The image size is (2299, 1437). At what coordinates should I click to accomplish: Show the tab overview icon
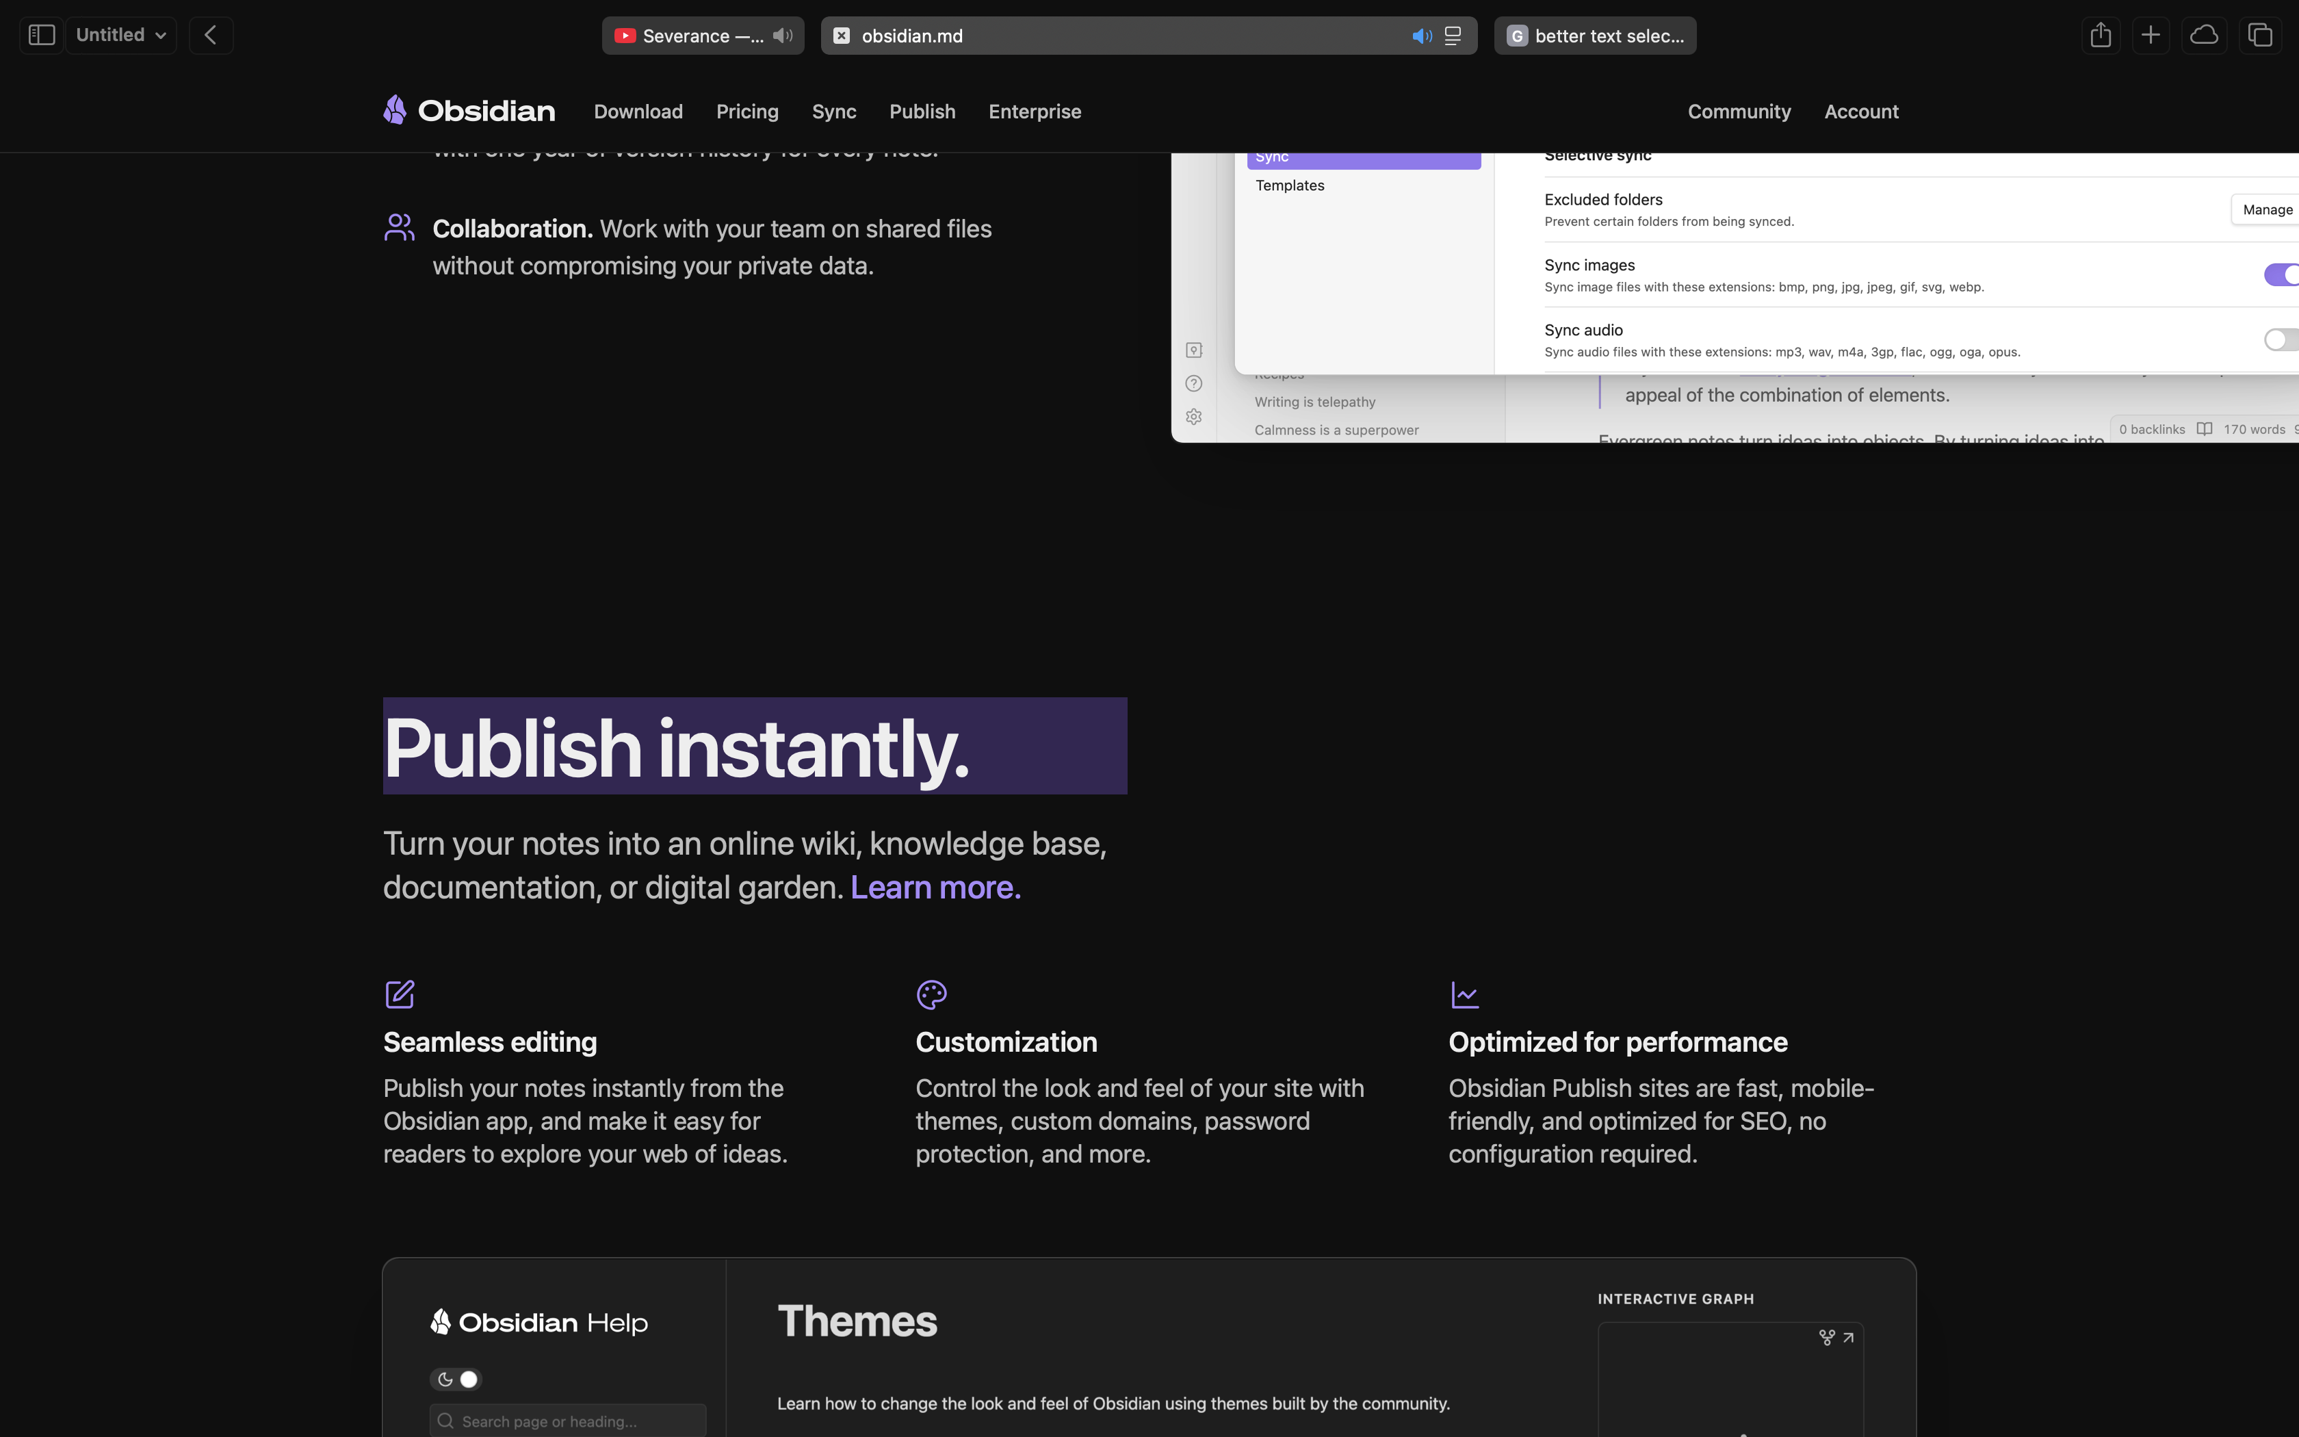2260,35
